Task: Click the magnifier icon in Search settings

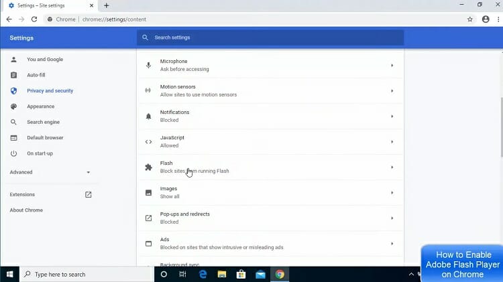Action: (145, 38)
